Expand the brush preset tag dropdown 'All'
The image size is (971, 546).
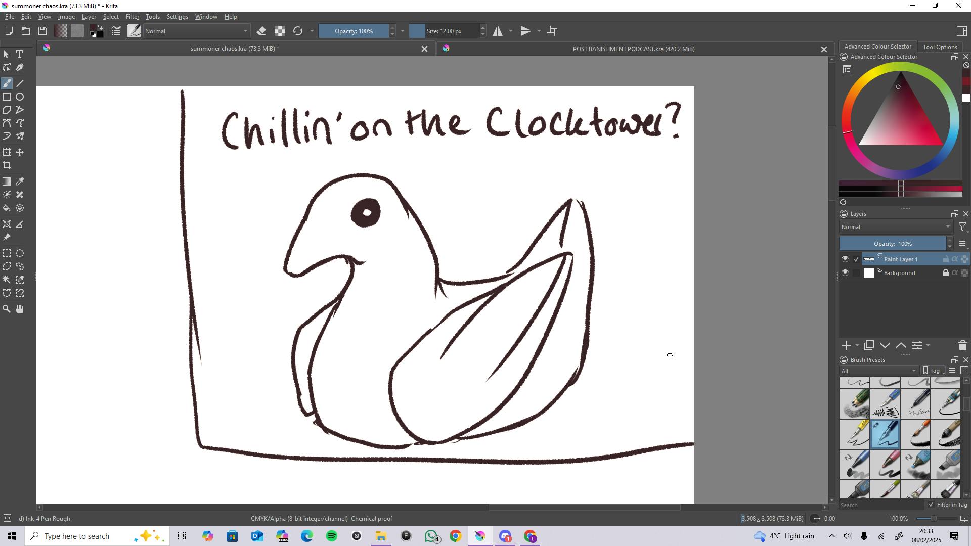click(x=879, y=371)
